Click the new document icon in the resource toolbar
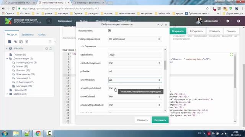The height and width of the screenshot is (137, 245). pyautogui.click(x=10, y=41)
